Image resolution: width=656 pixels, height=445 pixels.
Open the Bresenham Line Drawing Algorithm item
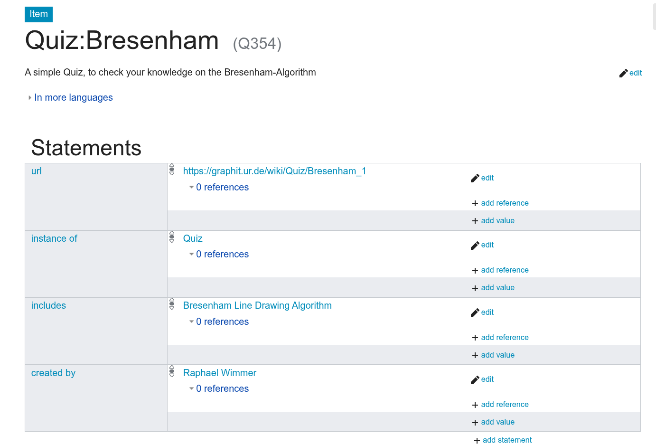click(257, 305)
